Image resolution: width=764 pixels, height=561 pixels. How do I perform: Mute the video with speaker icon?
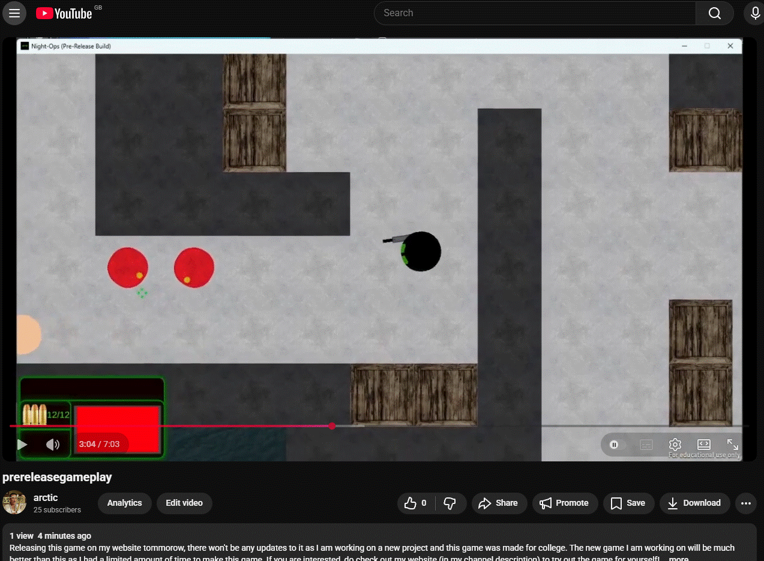[x=53, y=445]
